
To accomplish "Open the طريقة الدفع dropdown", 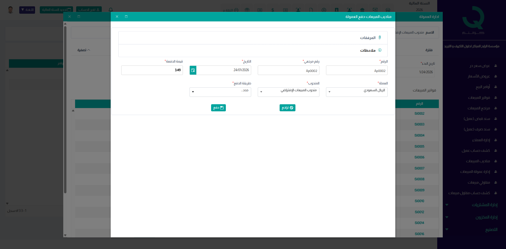I will point(220,92).
